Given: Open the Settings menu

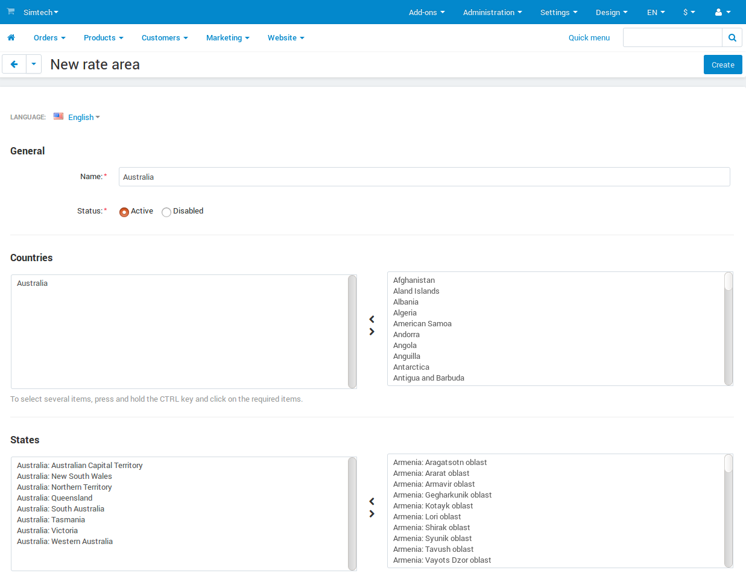Looking at the screenshot, I should coord(559,12).
